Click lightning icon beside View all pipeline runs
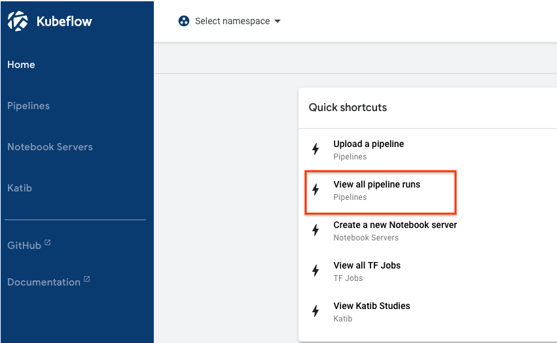This screenshot has width=557, height=343. point(315,189)
